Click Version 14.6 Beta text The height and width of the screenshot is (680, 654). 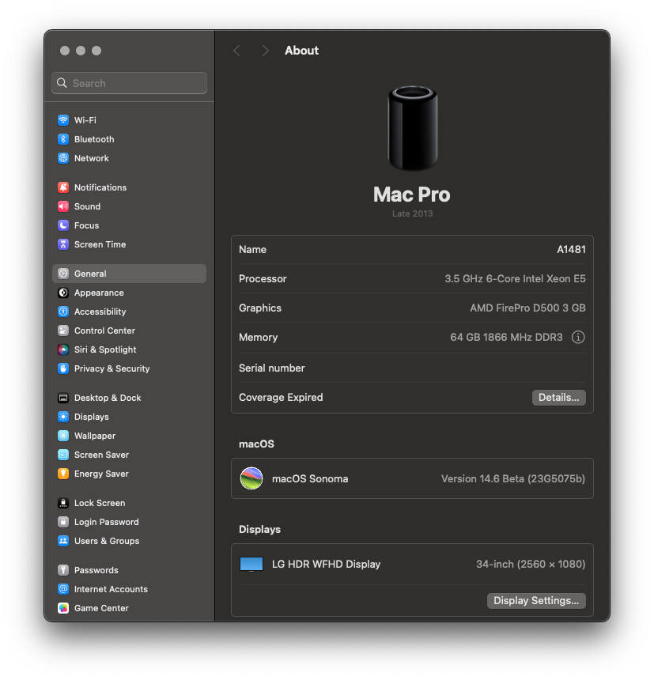pos(513,479)
